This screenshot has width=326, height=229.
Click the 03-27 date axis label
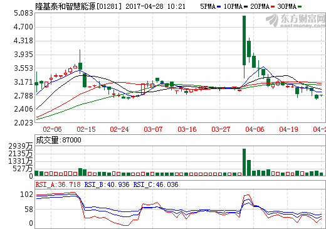(x=221, y=129)
